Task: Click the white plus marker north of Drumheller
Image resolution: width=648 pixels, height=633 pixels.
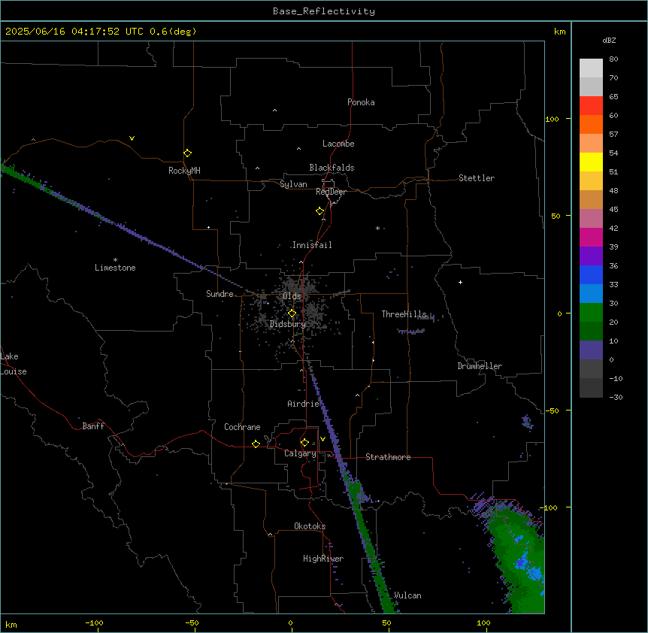Action: [460, 282]
